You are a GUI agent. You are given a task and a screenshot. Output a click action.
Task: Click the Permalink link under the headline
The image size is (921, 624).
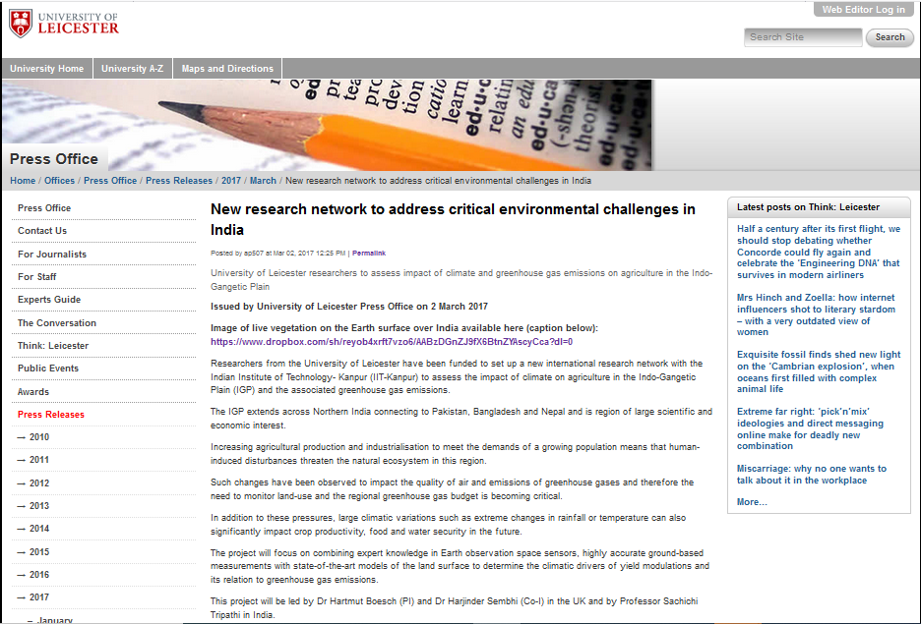(x=369, y=254)
